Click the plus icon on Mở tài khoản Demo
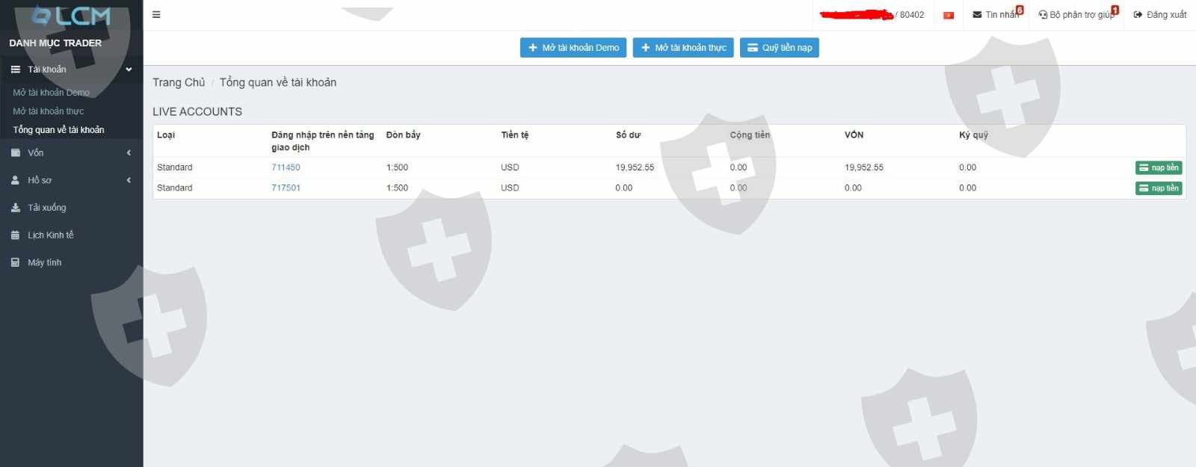Viewport: 1196px width, 467px height. pos(533,48)
